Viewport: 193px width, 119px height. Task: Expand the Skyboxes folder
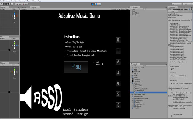(x=132, y=106)
